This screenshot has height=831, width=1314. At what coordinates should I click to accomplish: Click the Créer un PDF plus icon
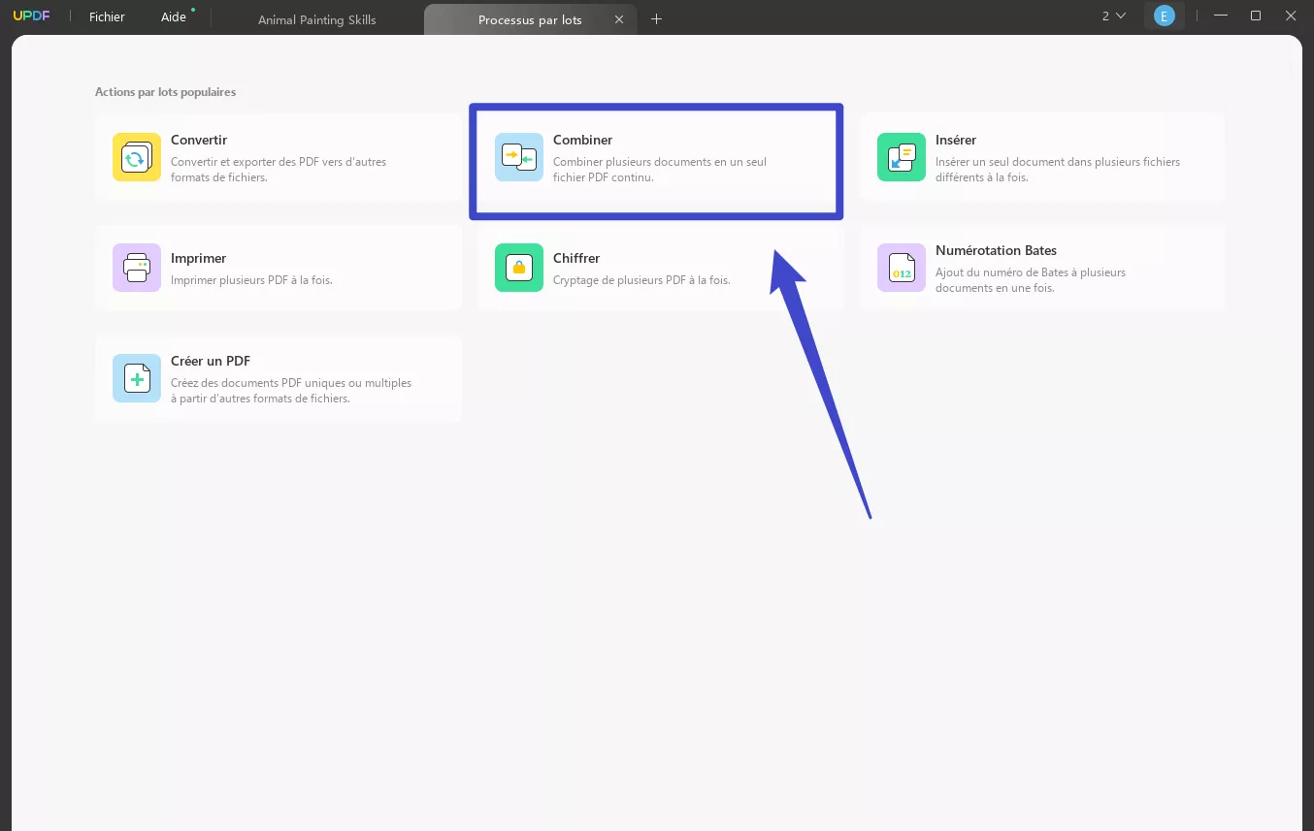(137, 378)
